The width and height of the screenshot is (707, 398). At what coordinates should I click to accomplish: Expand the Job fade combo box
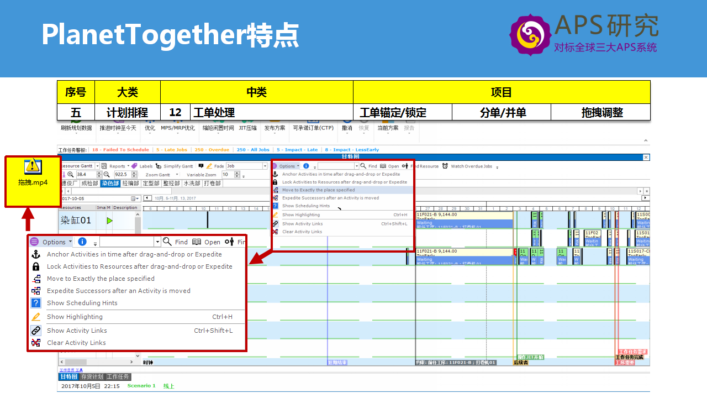click(265, 166)
